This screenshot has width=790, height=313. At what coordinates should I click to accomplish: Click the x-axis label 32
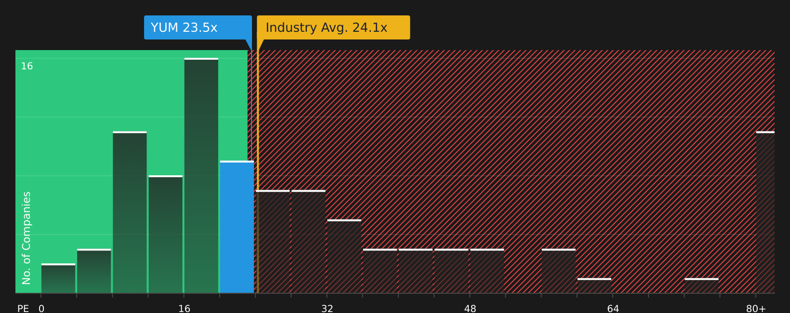(327, 308)
